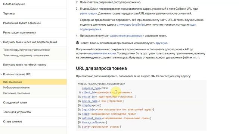Click the 'optional_scope' parameter link

click(92, 118)
